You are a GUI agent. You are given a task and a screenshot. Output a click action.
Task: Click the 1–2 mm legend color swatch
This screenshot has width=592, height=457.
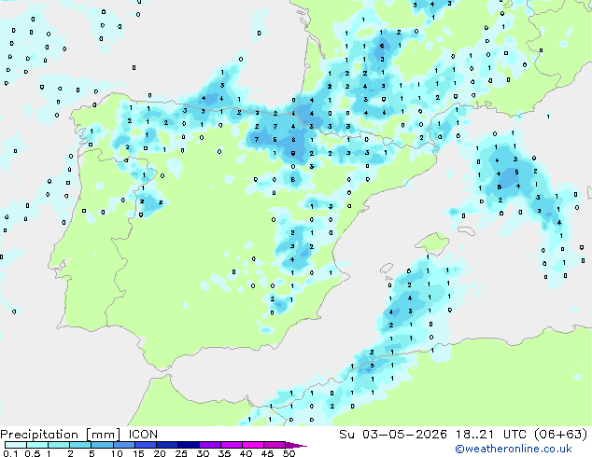(59, 445)
